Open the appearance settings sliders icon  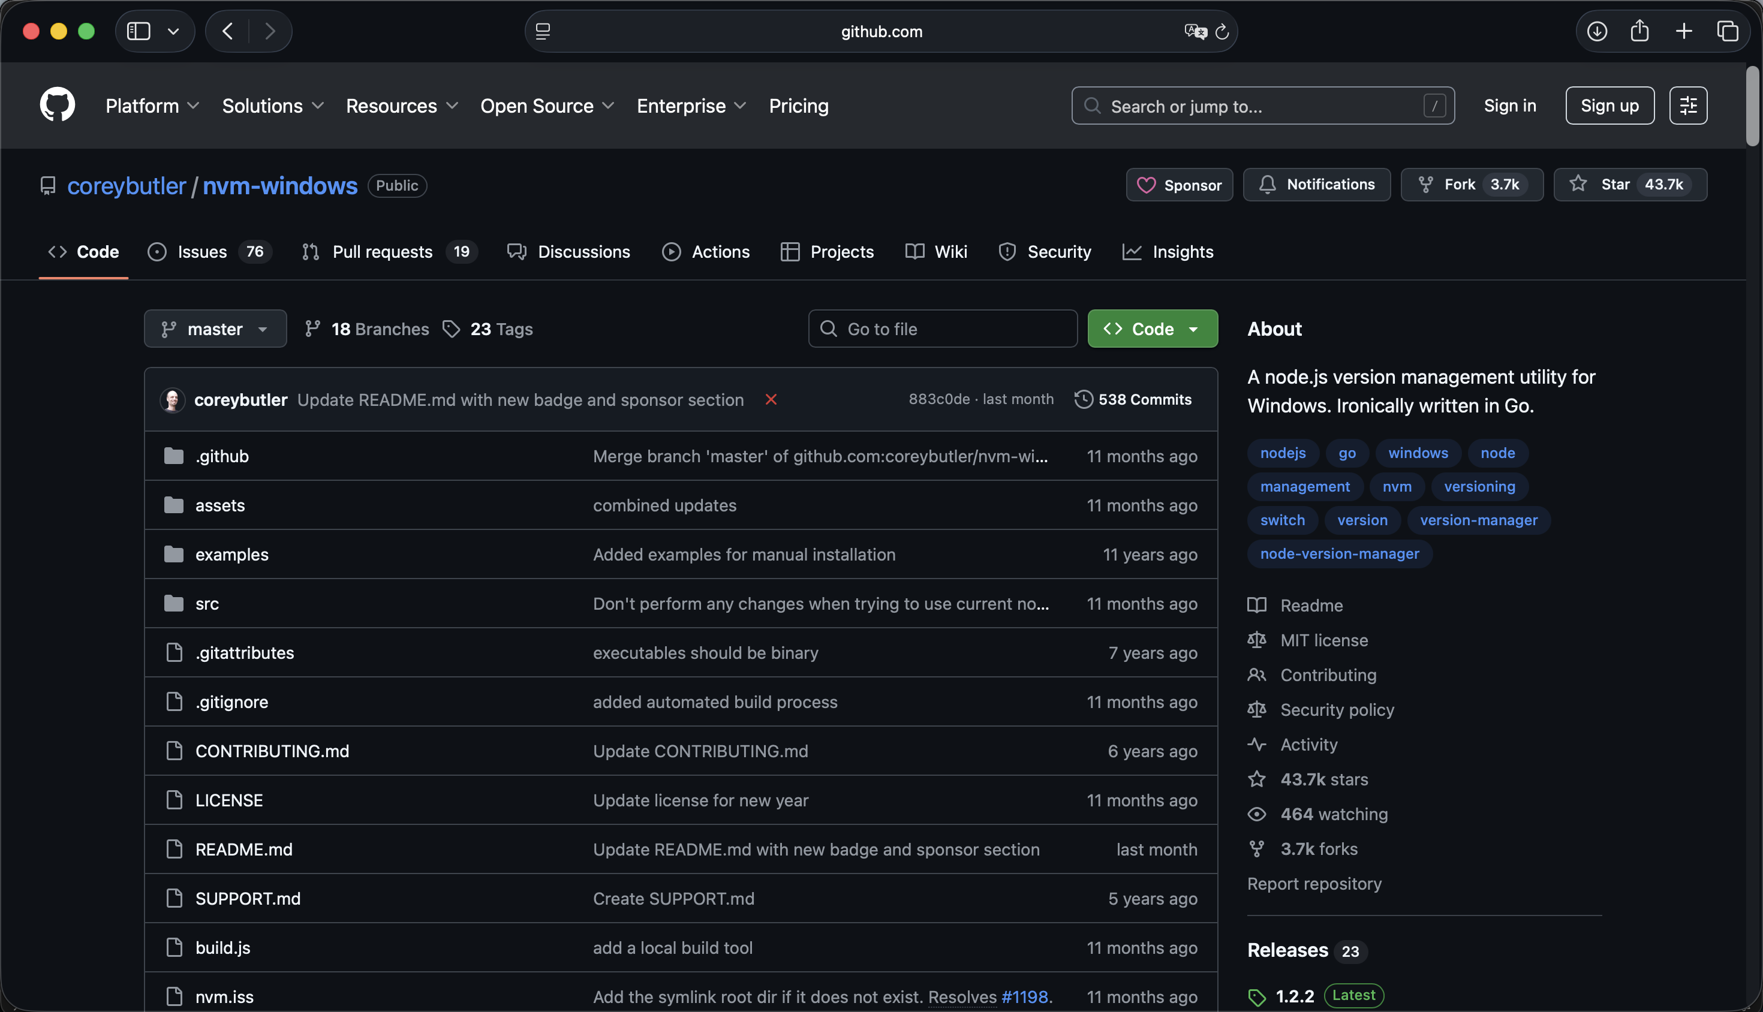coord(1687,106)
